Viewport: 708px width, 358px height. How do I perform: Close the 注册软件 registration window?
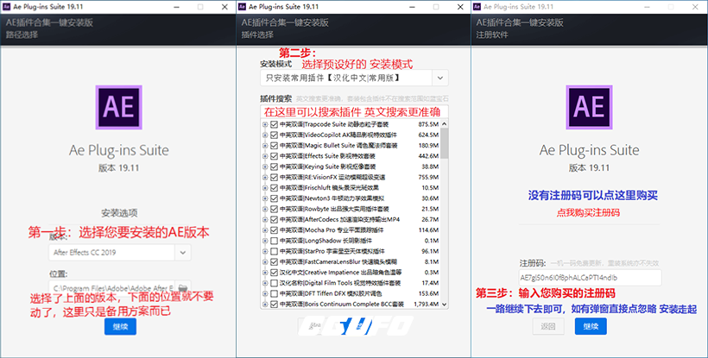pos(695,7)
